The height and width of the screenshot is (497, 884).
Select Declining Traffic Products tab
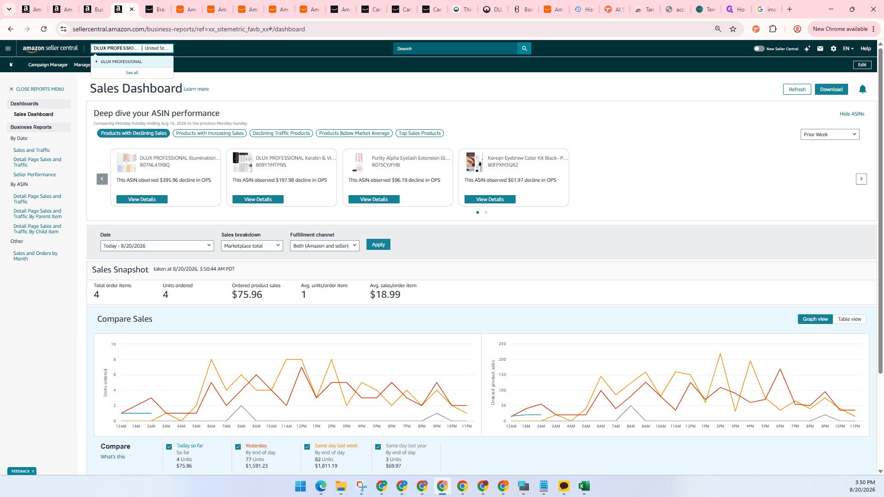pyautogui.click(x=281, y=133)
